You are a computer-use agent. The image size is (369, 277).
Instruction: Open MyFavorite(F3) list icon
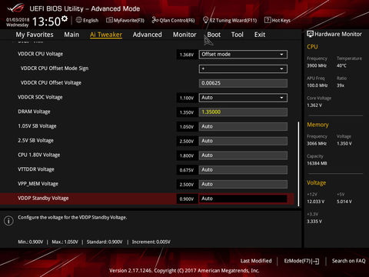pos(109,20)
